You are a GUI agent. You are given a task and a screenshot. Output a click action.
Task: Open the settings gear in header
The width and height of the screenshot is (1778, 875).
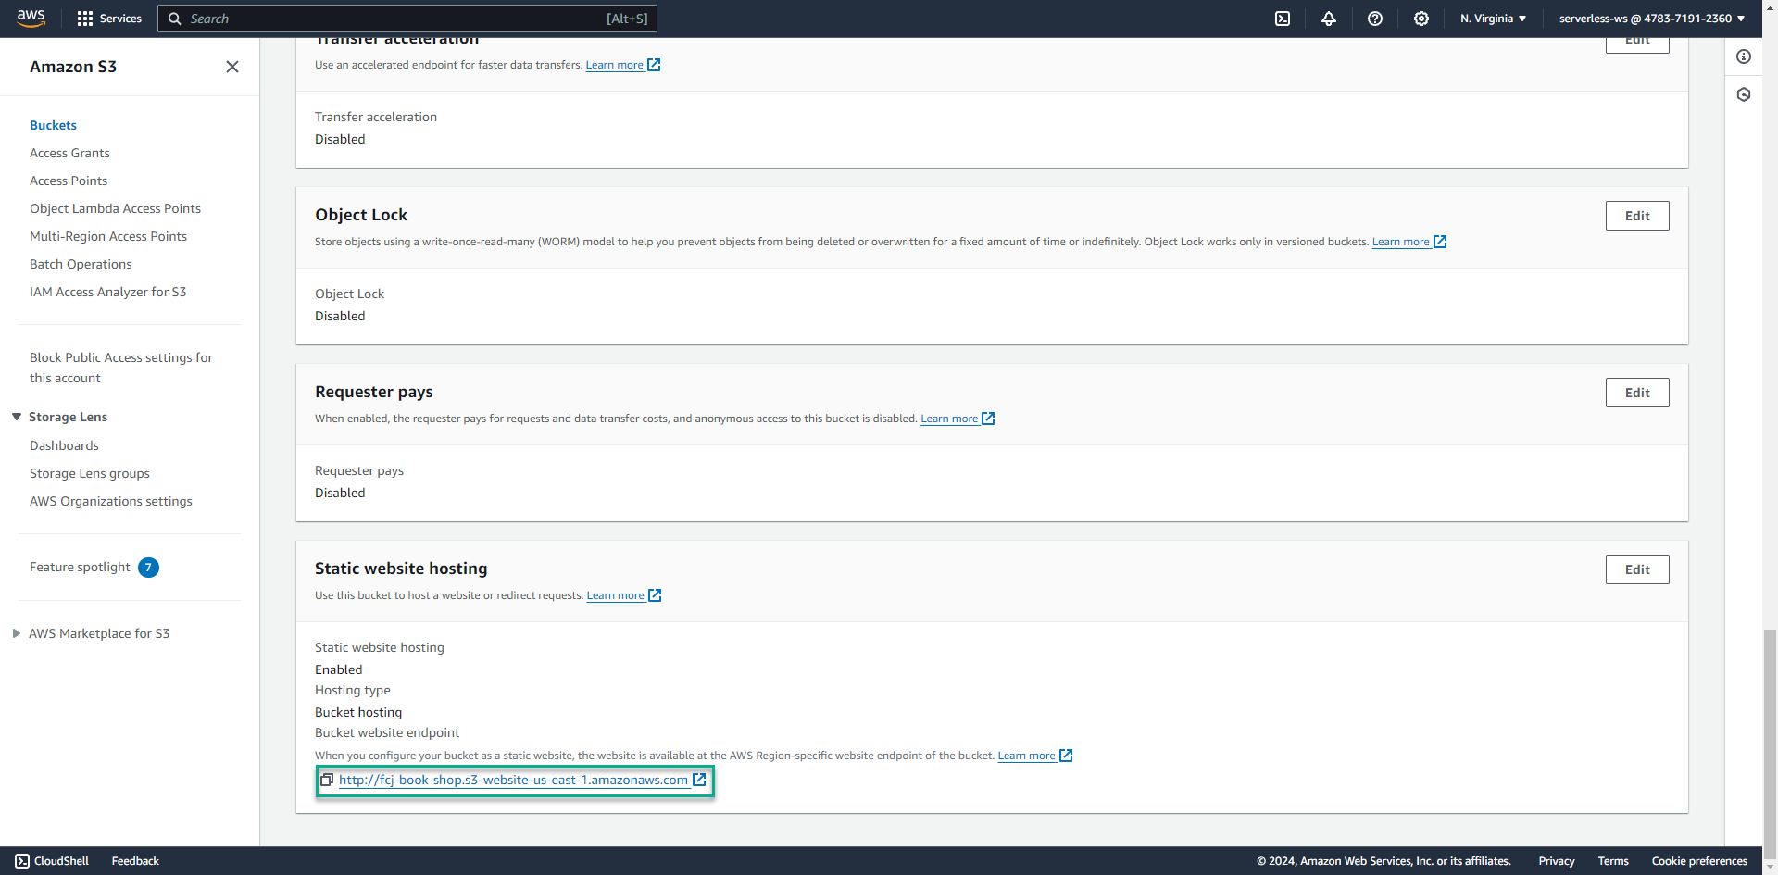coord(1421,19)
